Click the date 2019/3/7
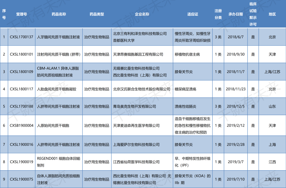286x188 pixels. (235, 162)
